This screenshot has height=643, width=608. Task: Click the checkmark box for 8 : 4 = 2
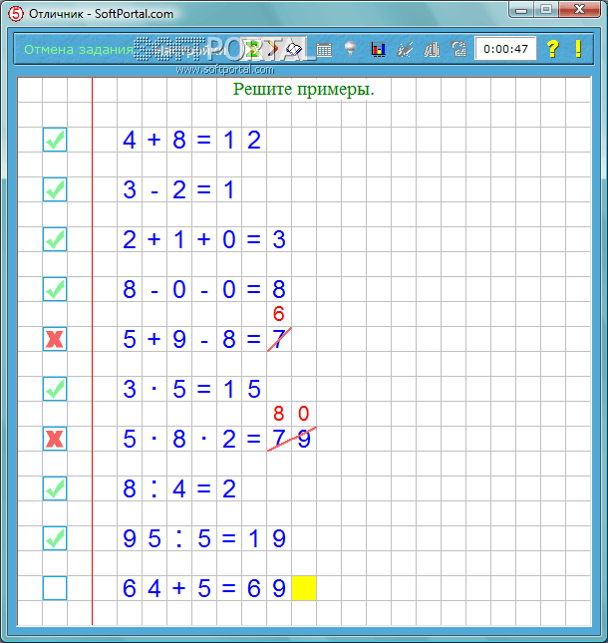click(55, 488)
